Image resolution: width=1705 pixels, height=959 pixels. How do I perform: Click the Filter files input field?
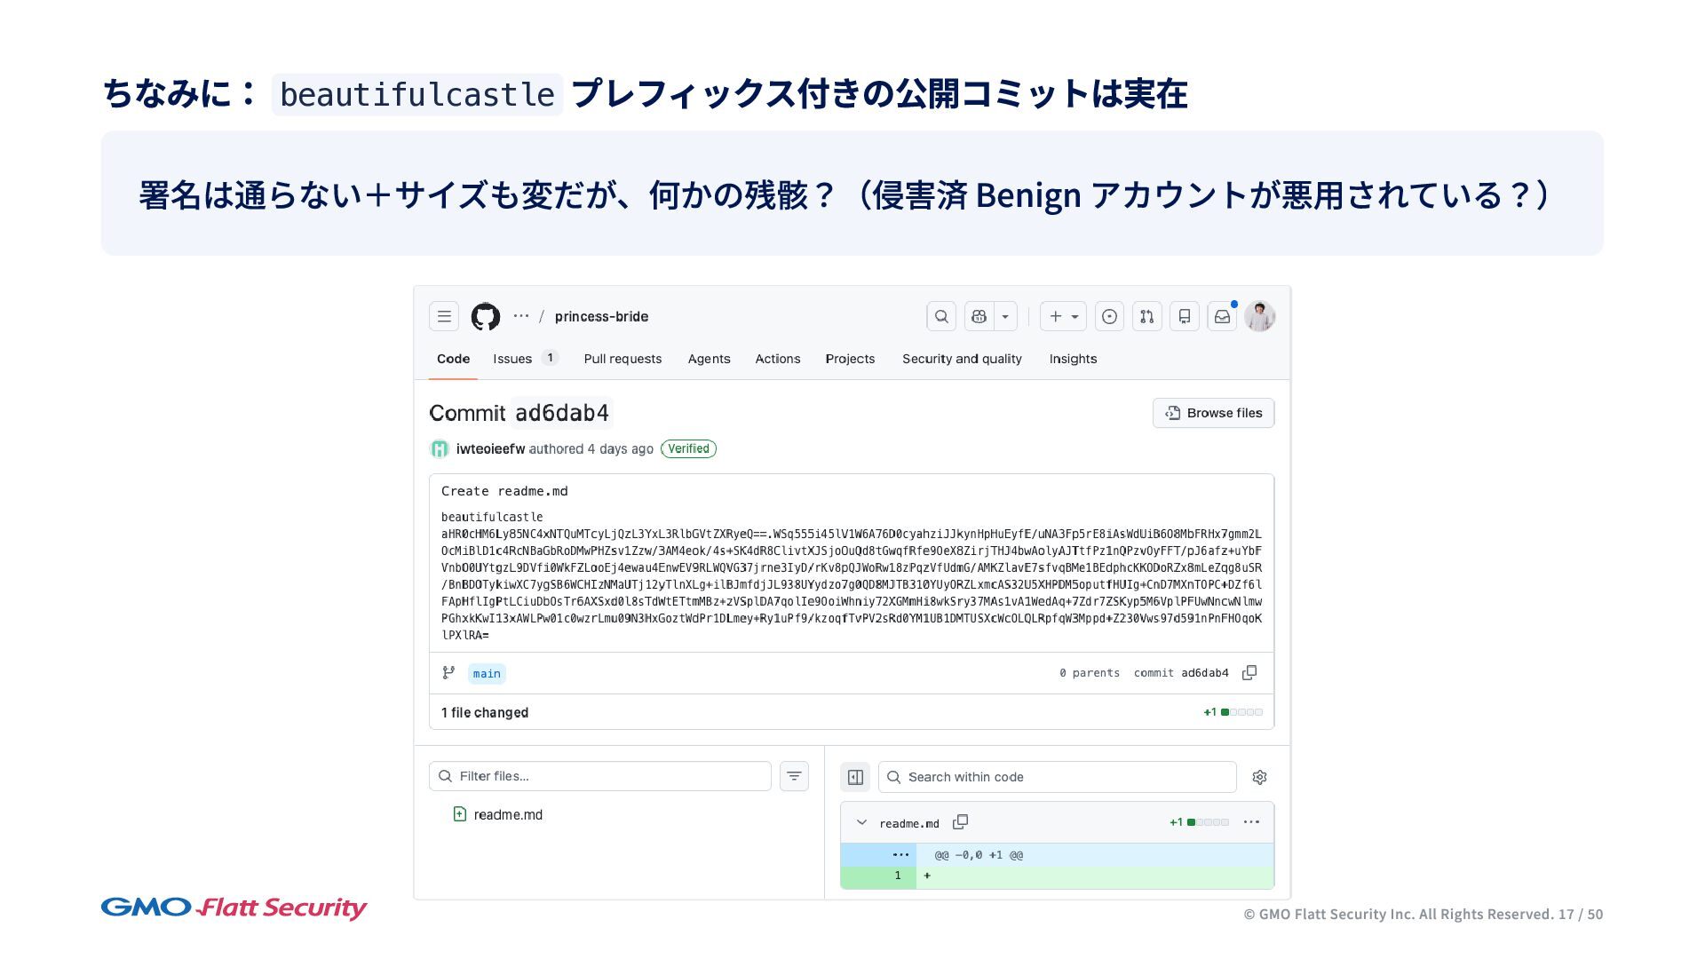(600, 776)
